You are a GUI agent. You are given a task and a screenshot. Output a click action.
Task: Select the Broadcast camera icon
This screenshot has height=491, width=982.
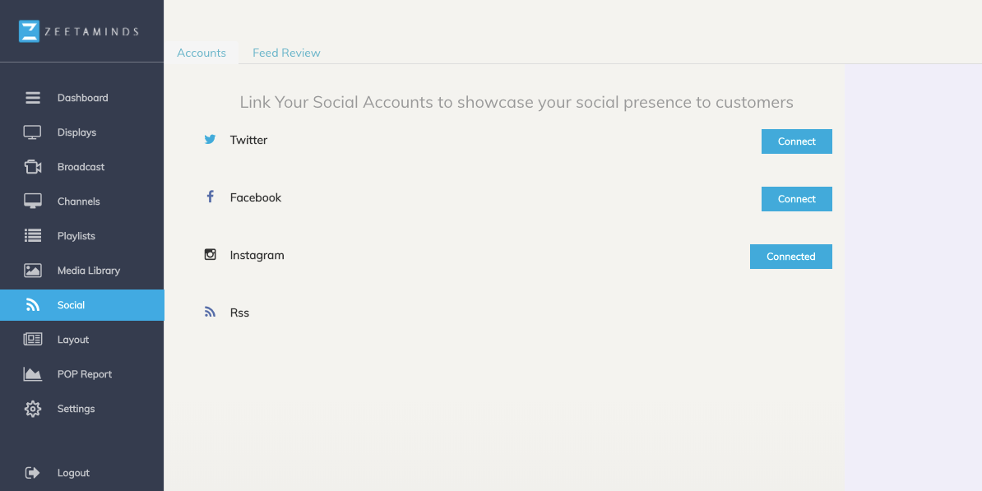pyautogui.click(x=33, y=167)
